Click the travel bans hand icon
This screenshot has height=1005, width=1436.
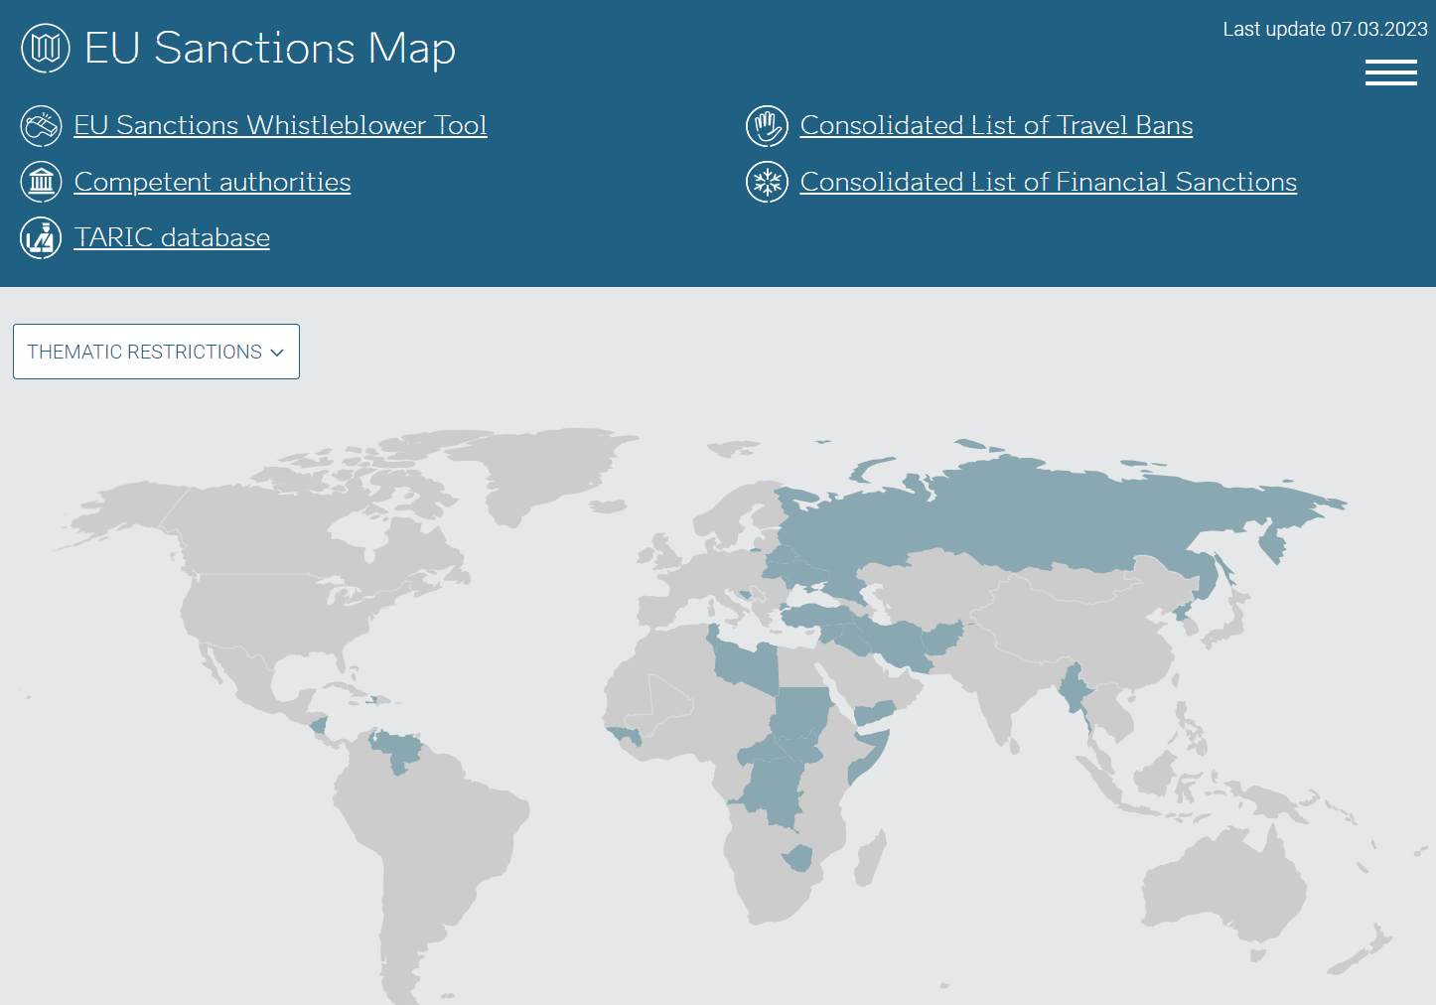[767, 126]
